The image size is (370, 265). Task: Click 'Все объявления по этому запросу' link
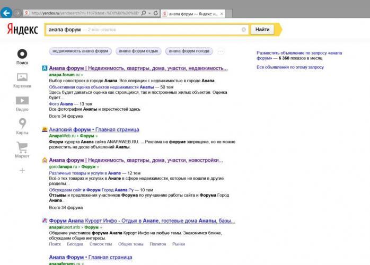pyautogui.click(x=290, y=67)
